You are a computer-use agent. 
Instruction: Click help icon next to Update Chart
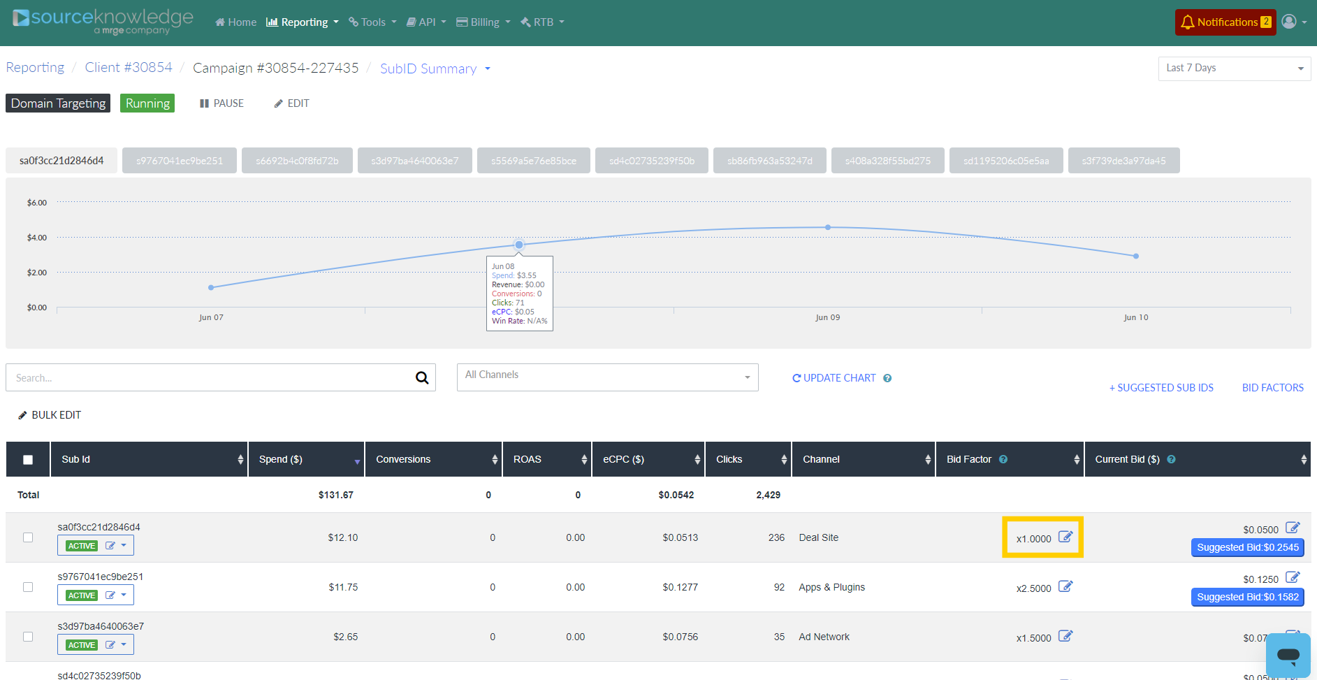point(887,378)
